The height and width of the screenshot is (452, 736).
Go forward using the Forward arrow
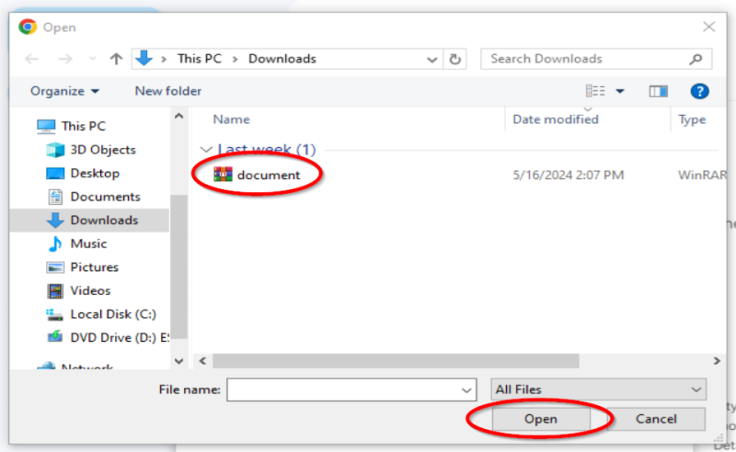(65, 59)
